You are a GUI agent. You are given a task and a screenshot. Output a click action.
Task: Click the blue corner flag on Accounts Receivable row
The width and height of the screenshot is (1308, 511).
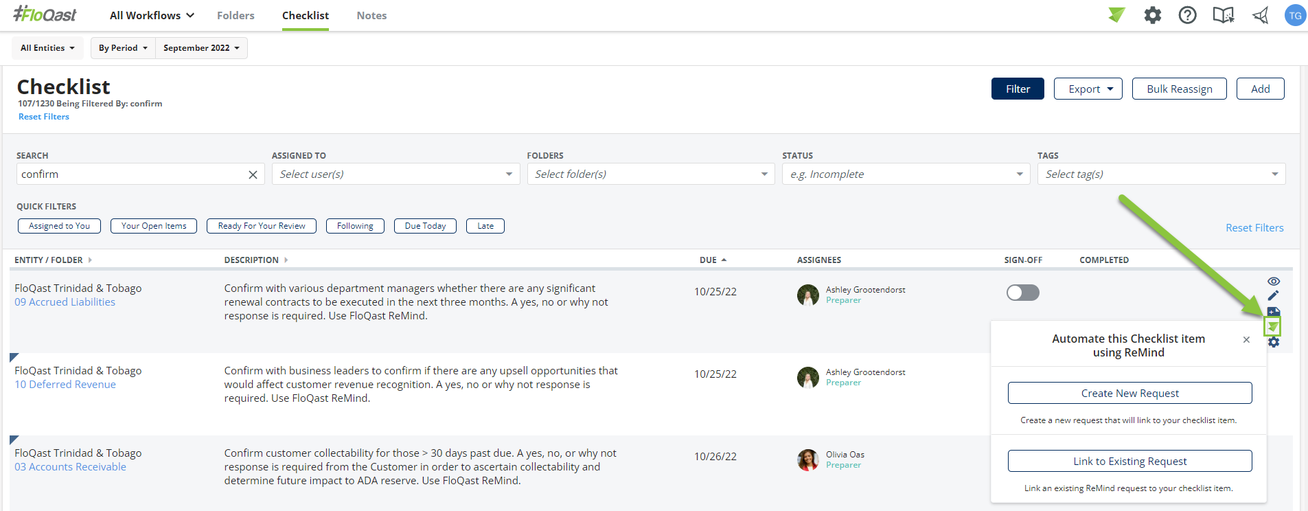coord(14,440)
